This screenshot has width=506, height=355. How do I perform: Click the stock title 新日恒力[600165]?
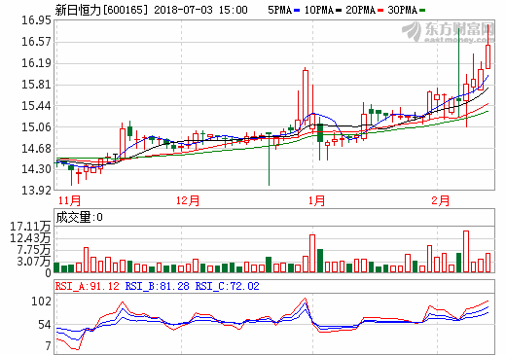tap(101, 10)
